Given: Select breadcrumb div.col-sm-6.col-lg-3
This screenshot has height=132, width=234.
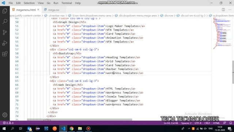Looking at the screenshot, I should [193, 15].
